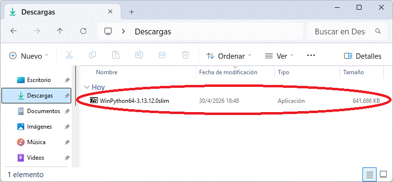Click the pin icon next to Música
The image size is (393, 182).
[x=67, y=143]
